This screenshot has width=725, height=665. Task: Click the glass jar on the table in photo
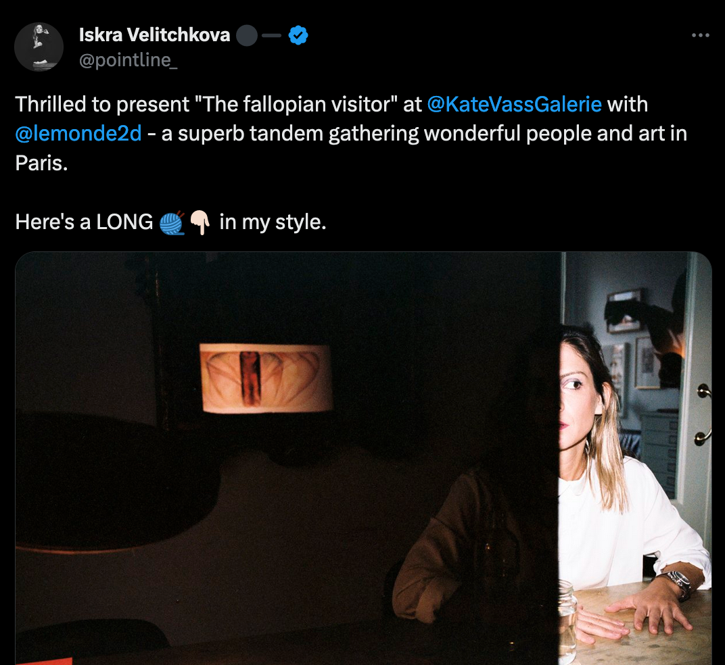(568, 618)
